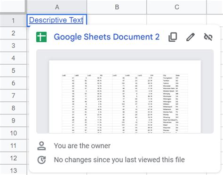Open the spreadsheet preview thumbnail
The height and width of the screenshot is (175, 223).
[x=125, y=91]
